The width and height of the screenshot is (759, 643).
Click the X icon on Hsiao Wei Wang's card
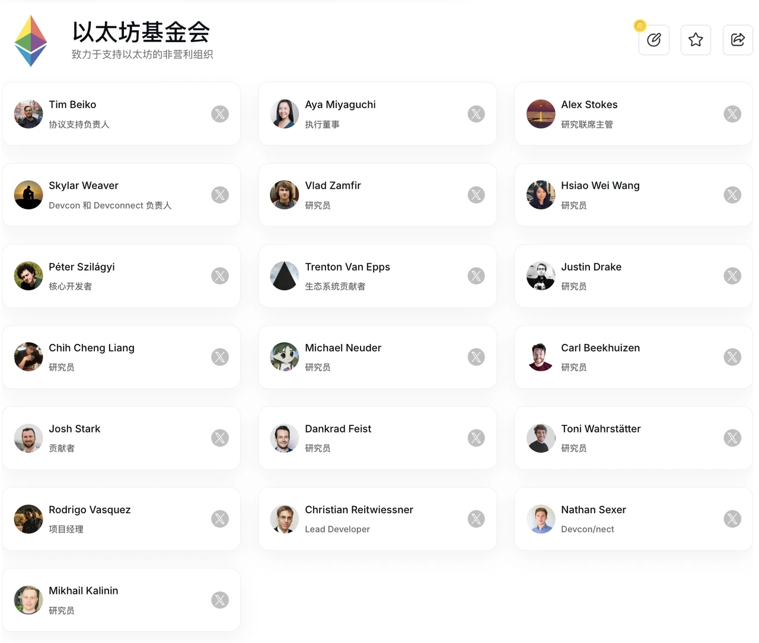tap(732, 195)
